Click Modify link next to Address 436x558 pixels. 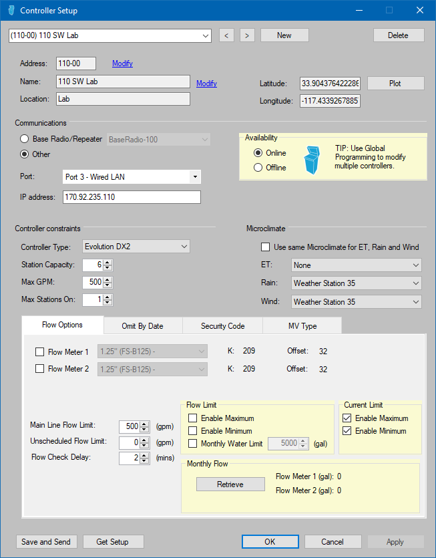pyautogui.click(x=122, y=63)
